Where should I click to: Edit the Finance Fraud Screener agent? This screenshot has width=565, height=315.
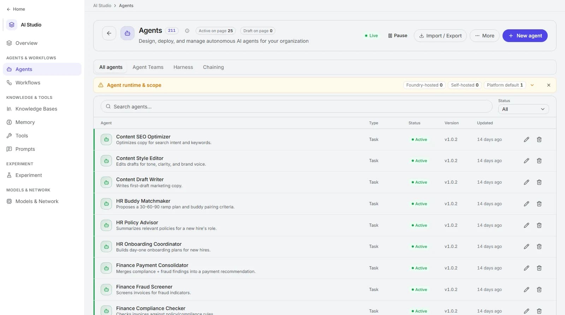coord(526,290)
